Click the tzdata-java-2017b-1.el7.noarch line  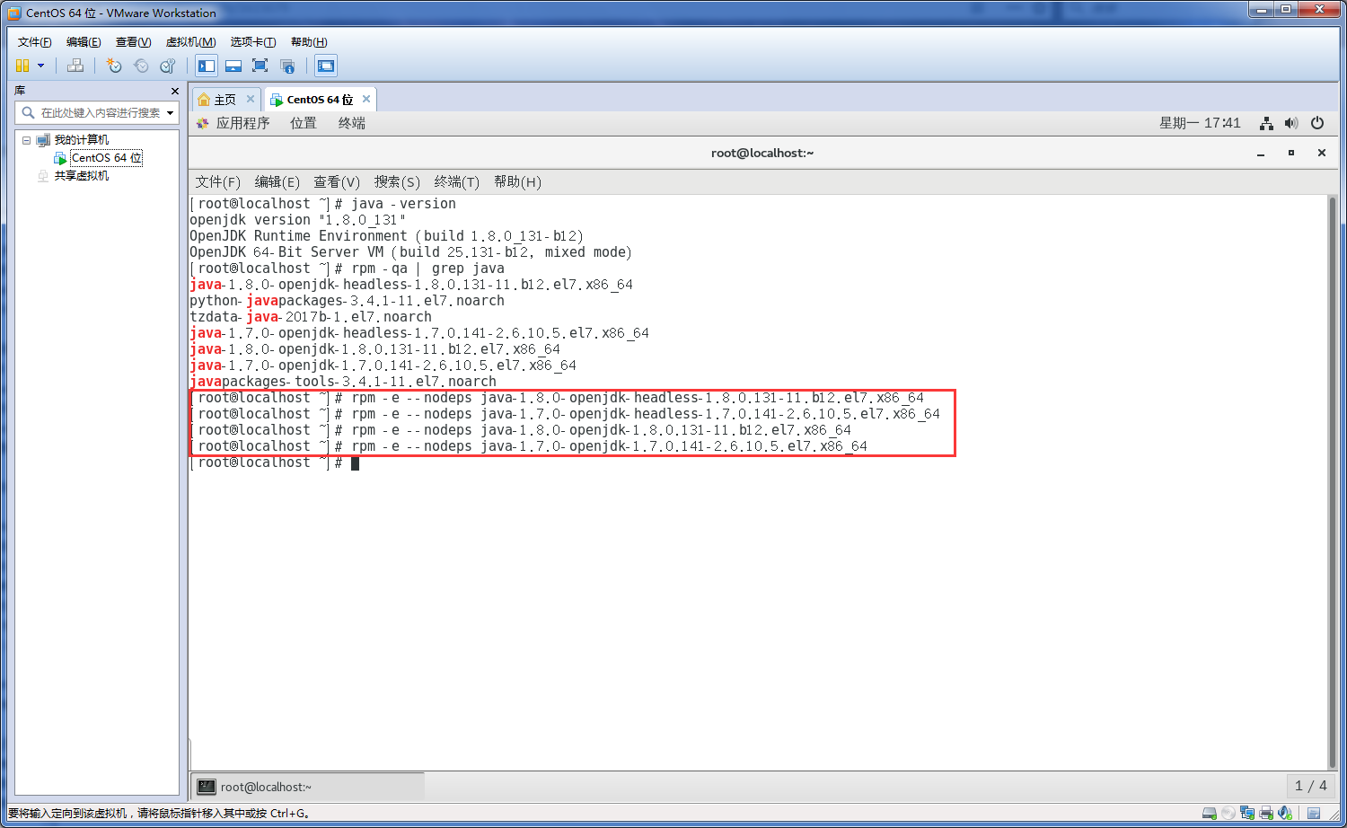tap(311, 317)
